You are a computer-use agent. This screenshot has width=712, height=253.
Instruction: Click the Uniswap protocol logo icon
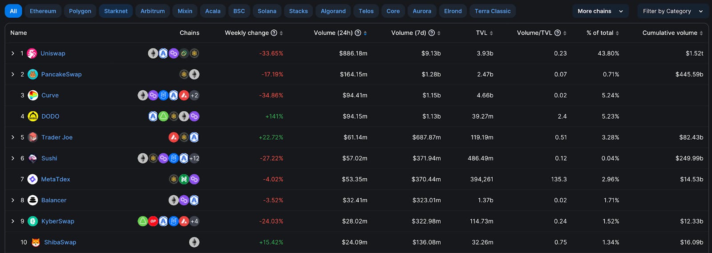coord(32,53)
